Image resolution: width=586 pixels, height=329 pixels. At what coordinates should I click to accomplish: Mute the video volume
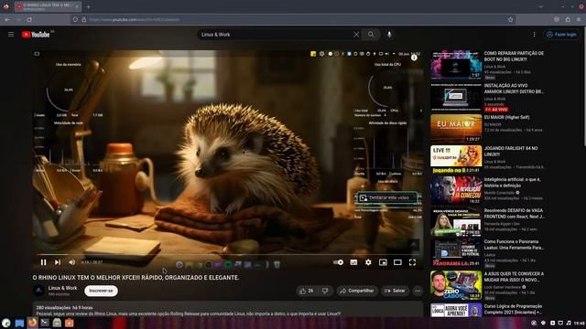[x=71, y=262]
